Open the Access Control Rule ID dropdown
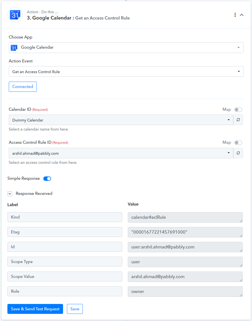252x321 pixels. click(x=121, y=153)
